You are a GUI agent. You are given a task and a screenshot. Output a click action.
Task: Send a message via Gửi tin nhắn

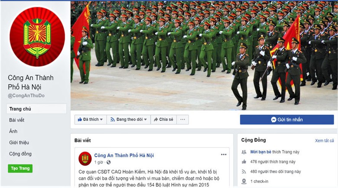tap(287, 120)
